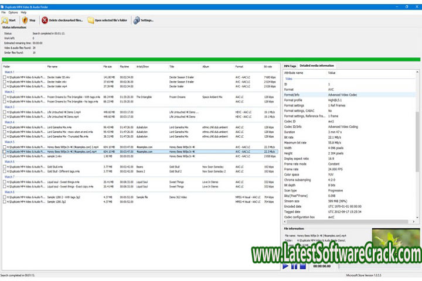Check the box for Dexter trailer SD.mkv

click(x=4, y=77)
